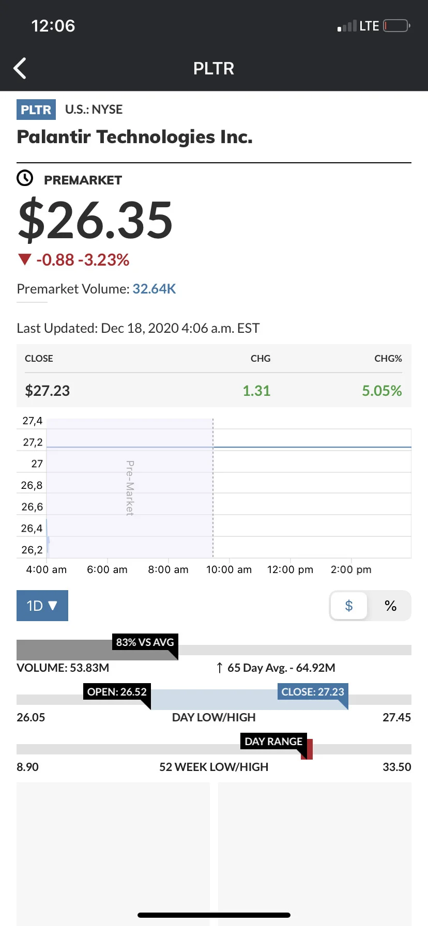The width and height of the screenshot is (428, 926).
Task: Tap the premarket clock icon
Action: pyautogui.click(x=25, y=178)
